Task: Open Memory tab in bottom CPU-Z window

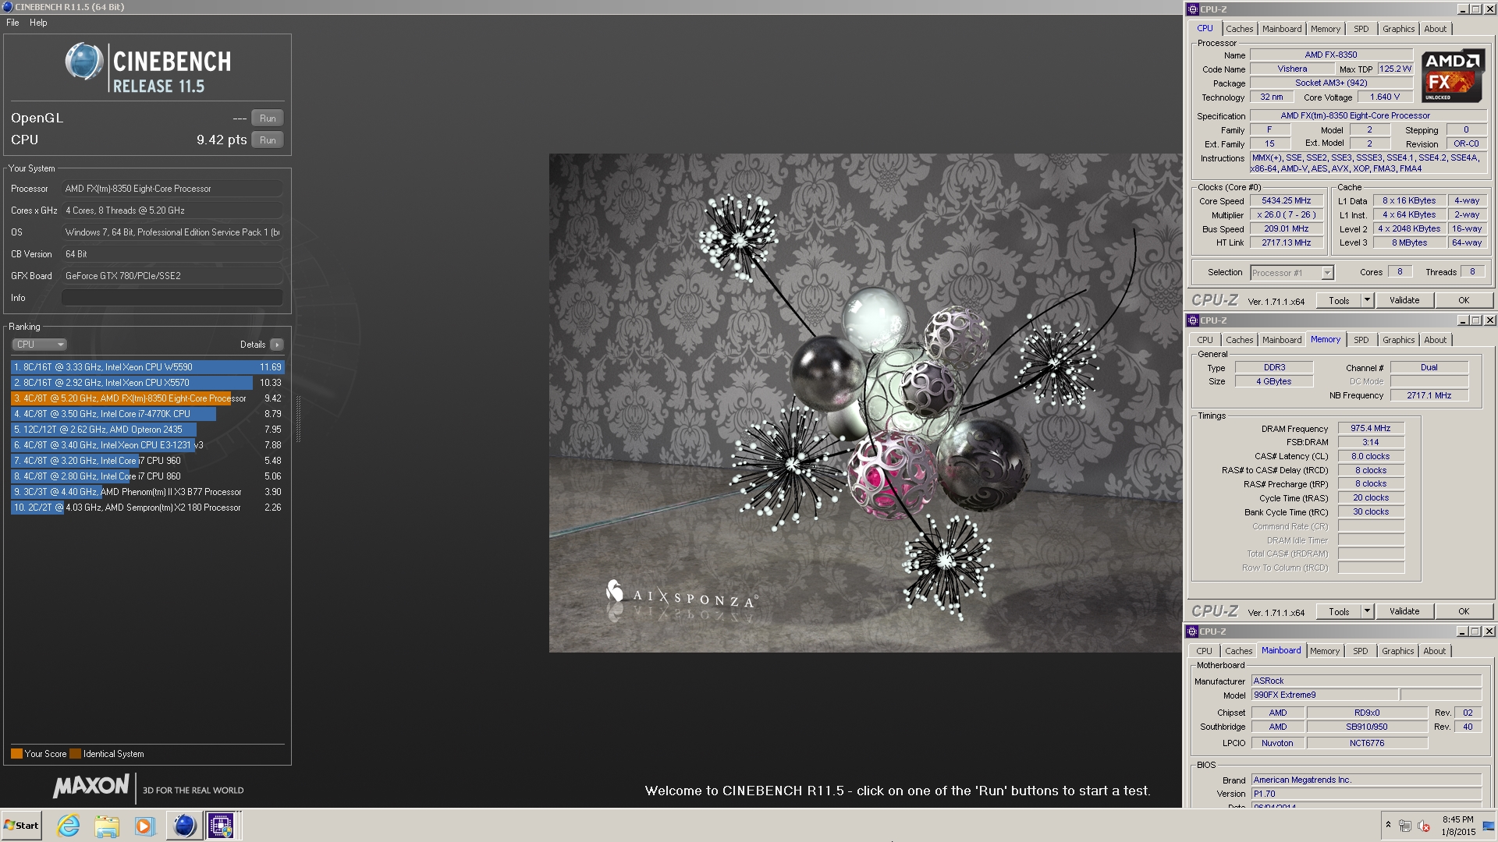Action: (x=1325, y=651)
